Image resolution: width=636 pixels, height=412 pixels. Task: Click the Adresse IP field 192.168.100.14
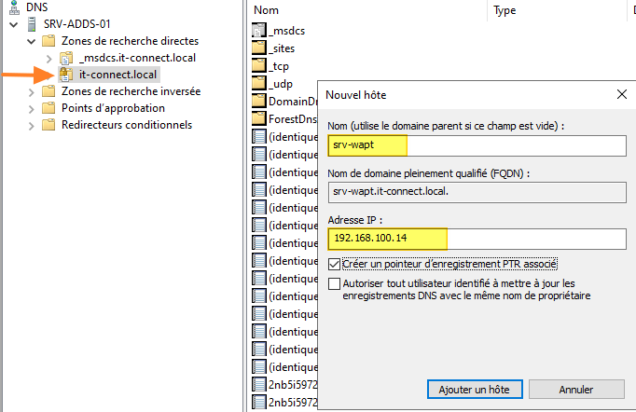[x=477, y=239]
